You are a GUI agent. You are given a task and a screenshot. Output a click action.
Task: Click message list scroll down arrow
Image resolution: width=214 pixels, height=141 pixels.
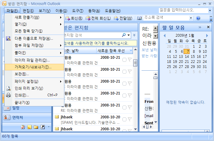tap(135, 129)
